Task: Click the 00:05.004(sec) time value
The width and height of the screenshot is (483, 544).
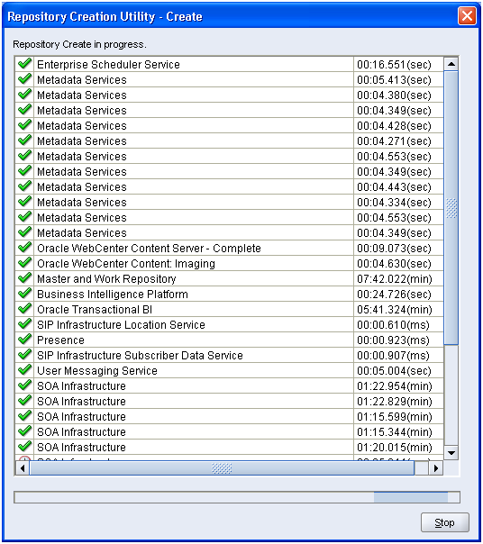Action: click(394, 371)
